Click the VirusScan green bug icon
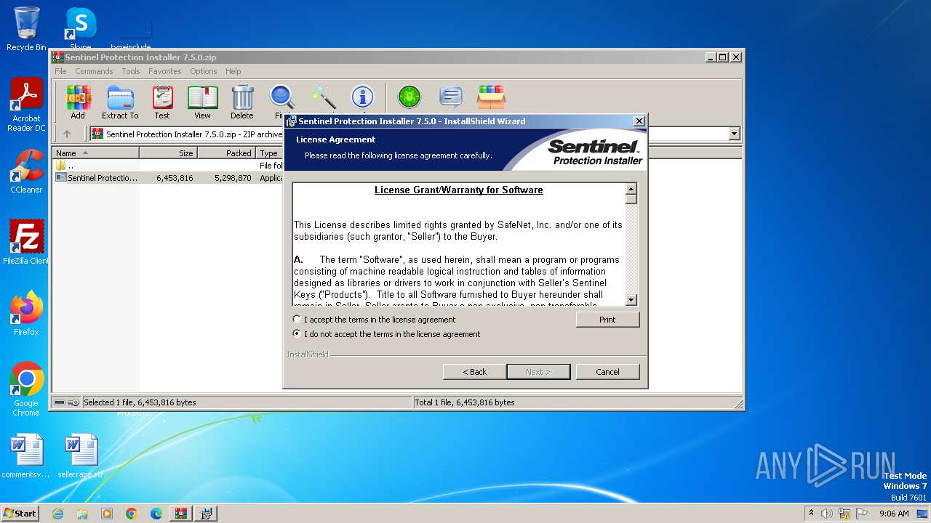This screenshot has height=523, width=931. click(409, 97)
